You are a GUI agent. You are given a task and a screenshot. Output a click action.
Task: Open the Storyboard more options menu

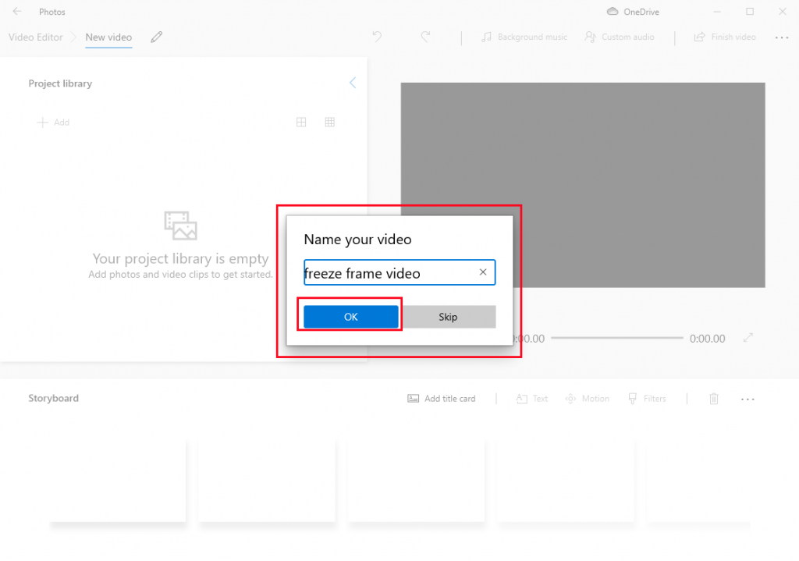coord(748,399)
